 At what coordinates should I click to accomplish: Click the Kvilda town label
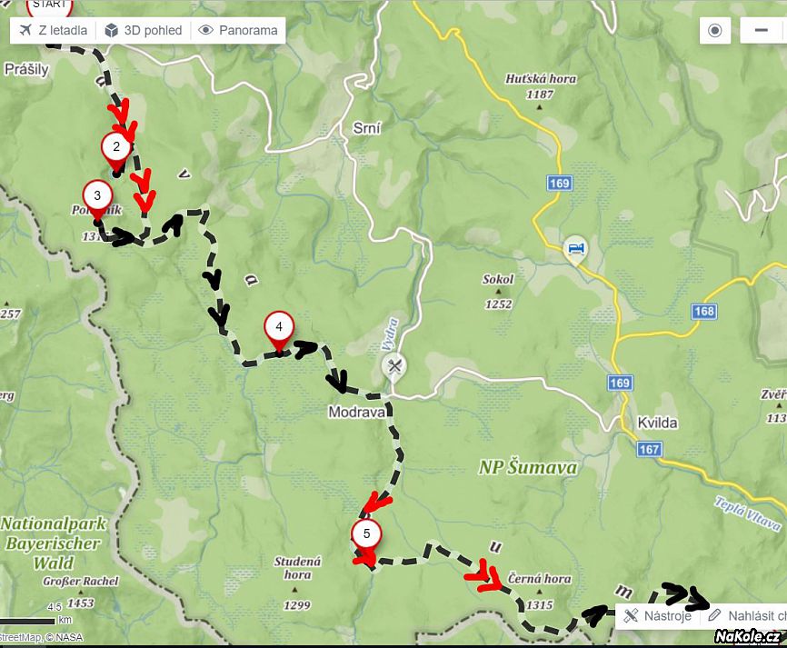click(x=658, y=424)
